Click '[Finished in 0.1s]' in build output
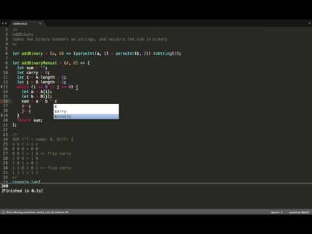This screenshot has height=234, width=312. click(x=22, y=190)
